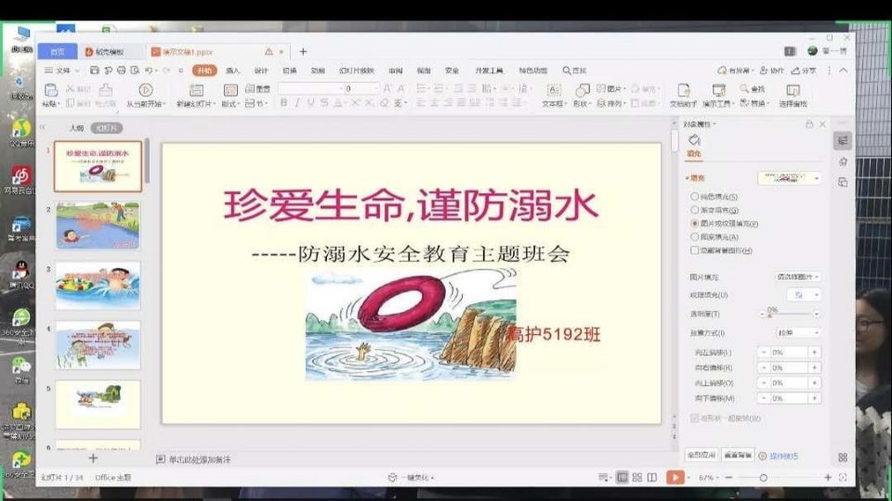
Task: Start slideshow from current slide
Action: click(x=145, y=91)
